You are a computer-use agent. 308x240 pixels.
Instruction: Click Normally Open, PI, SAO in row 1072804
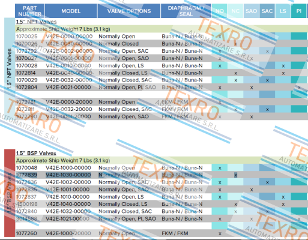pos(127,88)
